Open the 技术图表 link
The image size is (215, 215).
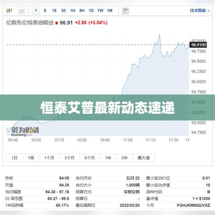(x=200, y=11)
